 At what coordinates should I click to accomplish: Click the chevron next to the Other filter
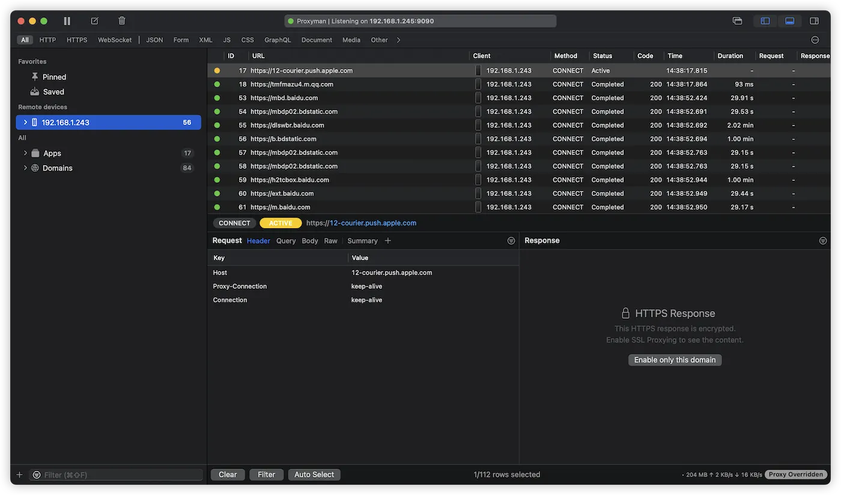click(398, 40)
